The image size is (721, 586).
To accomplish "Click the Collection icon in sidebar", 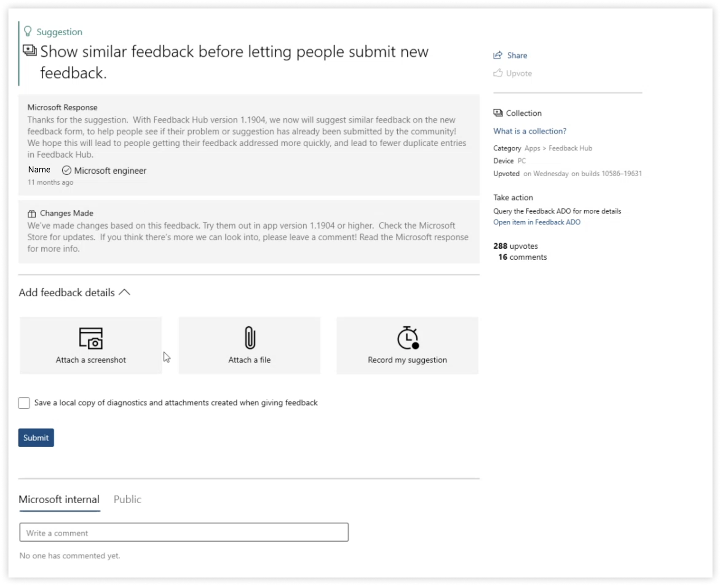I will pos(498,113).
